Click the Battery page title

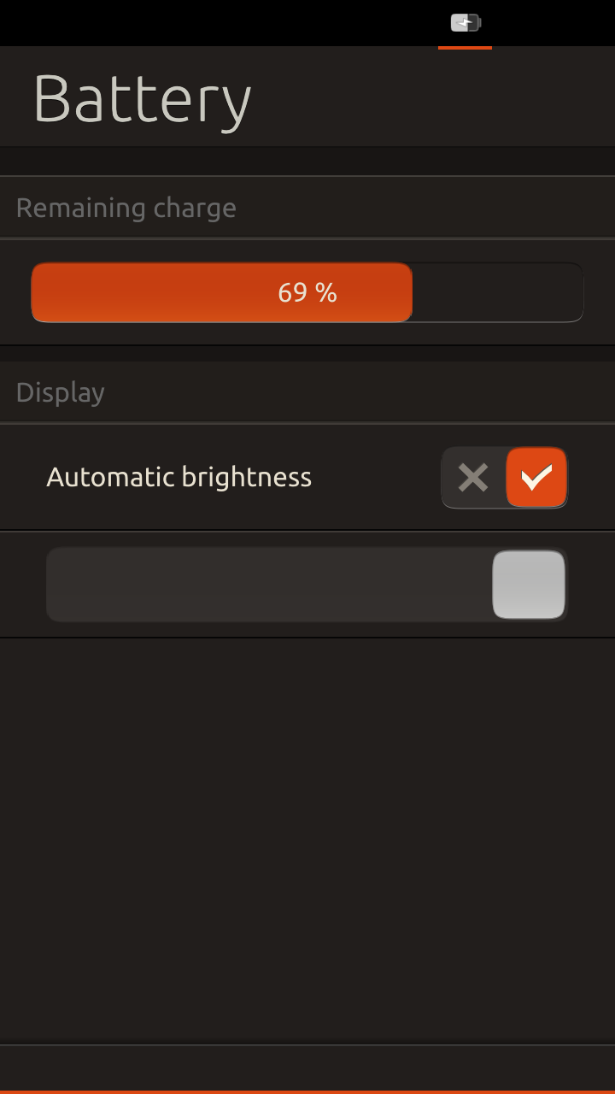(142, 99)
